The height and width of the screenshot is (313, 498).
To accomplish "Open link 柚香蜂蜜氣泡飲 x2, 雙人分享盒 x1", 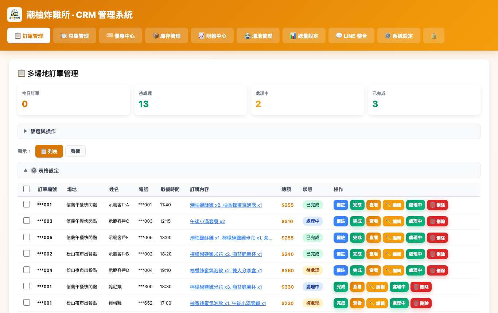I will (x=226, y=270).
